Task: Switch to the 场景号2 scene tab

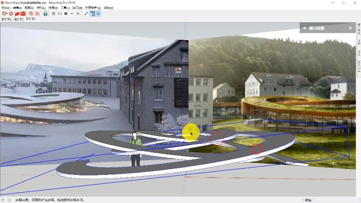Action: coord(18,19)
